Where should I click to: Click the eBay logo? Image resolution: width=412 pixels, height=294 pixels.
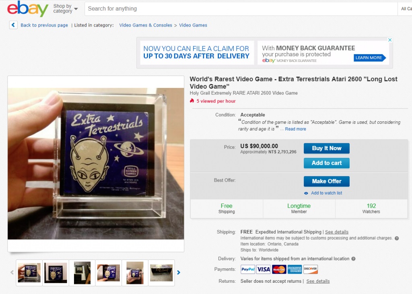pos(28,9)
